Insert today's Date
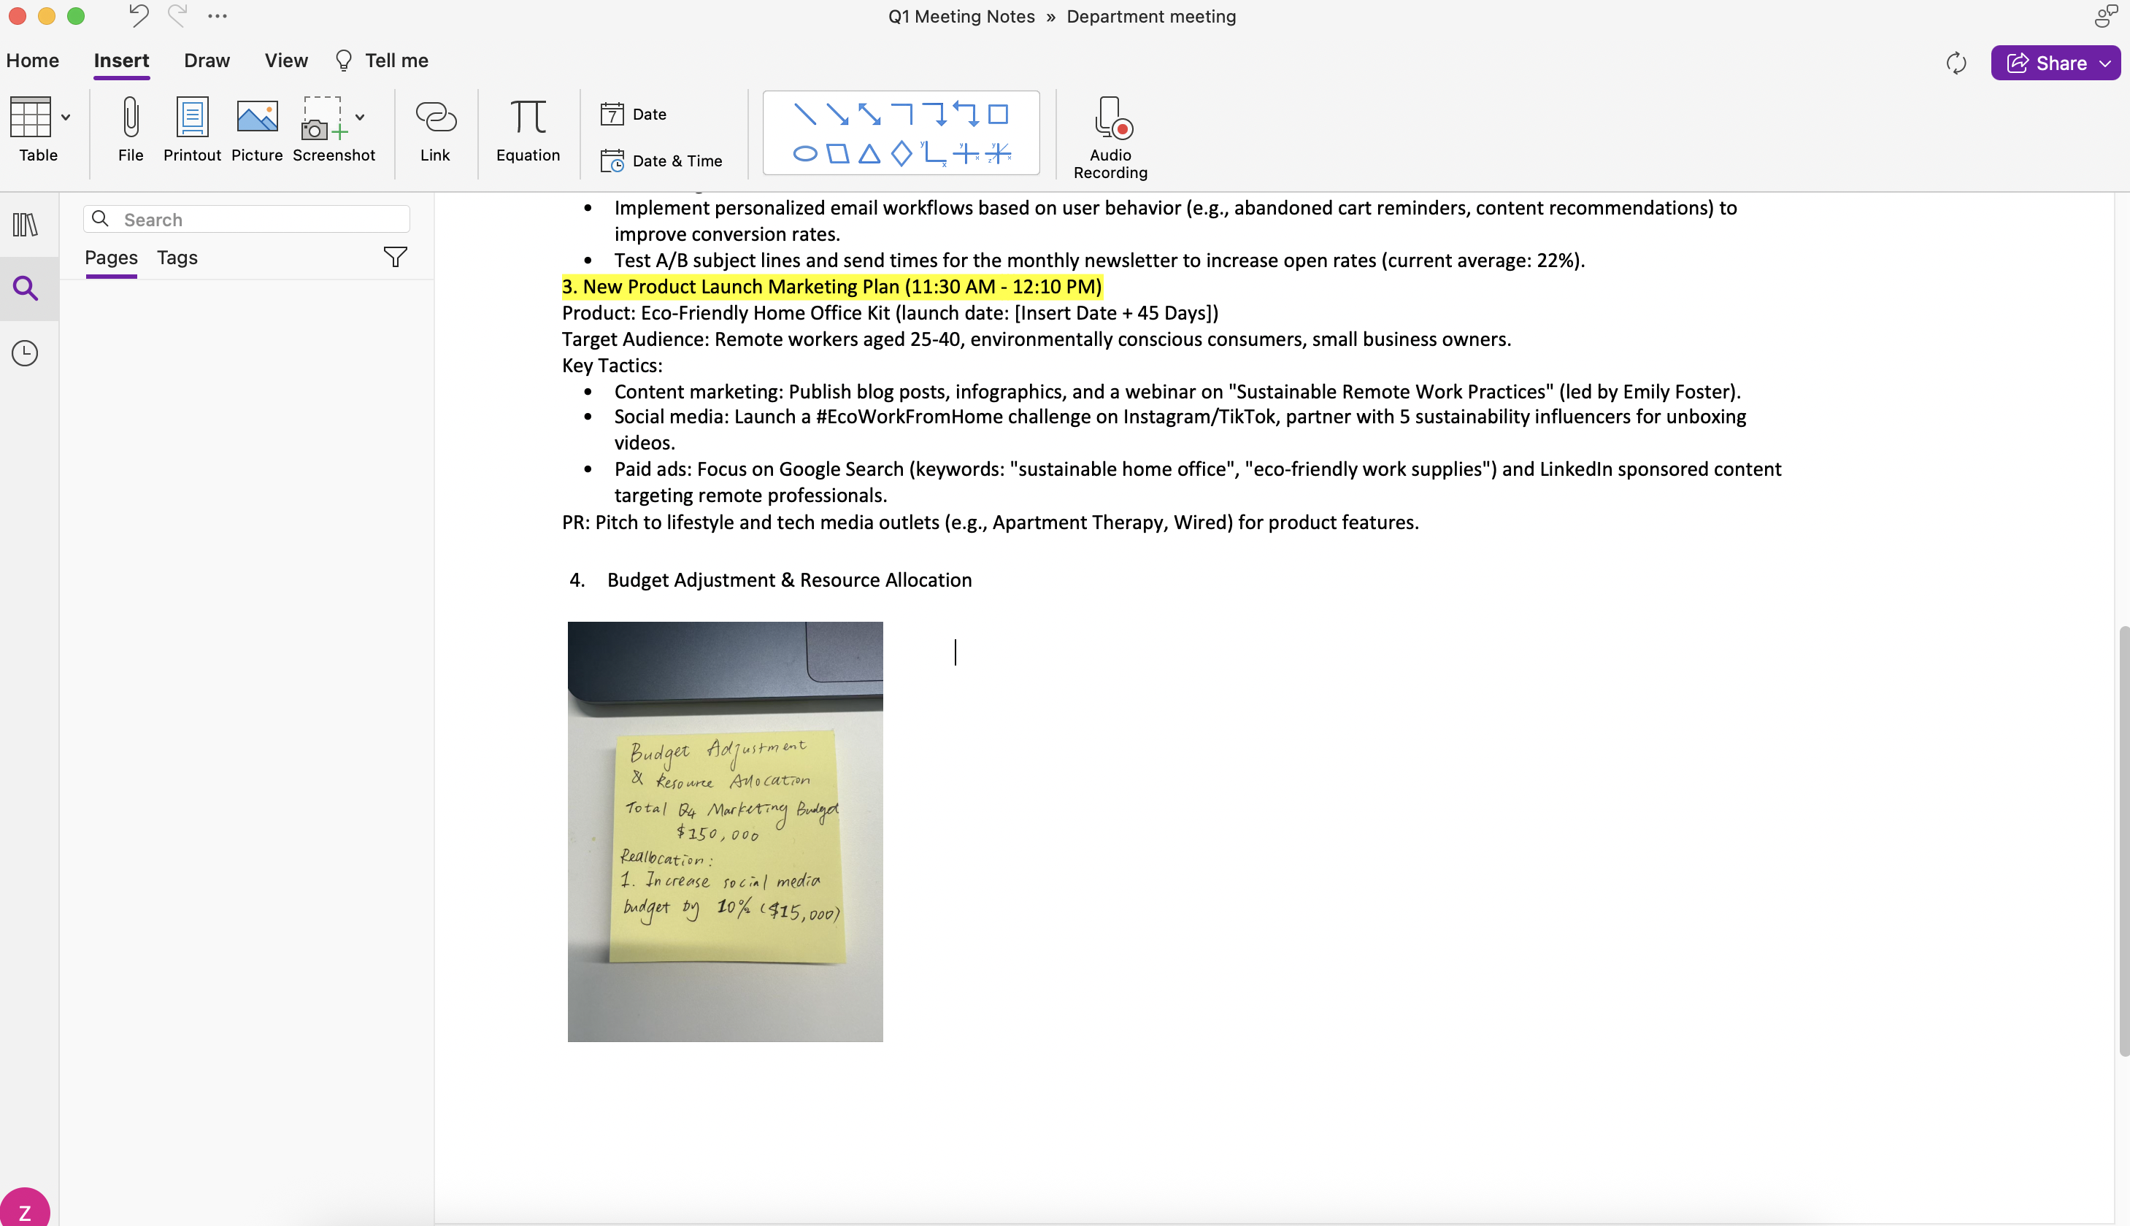This screenshot has height=1226, width=2130. coord(634,114)
